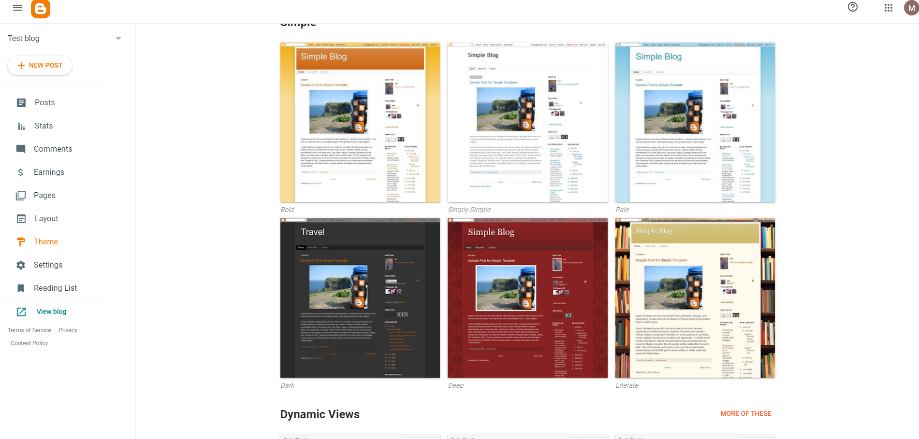
Task: Create a new post with NEW POST
Action: [x=40, y=66]
